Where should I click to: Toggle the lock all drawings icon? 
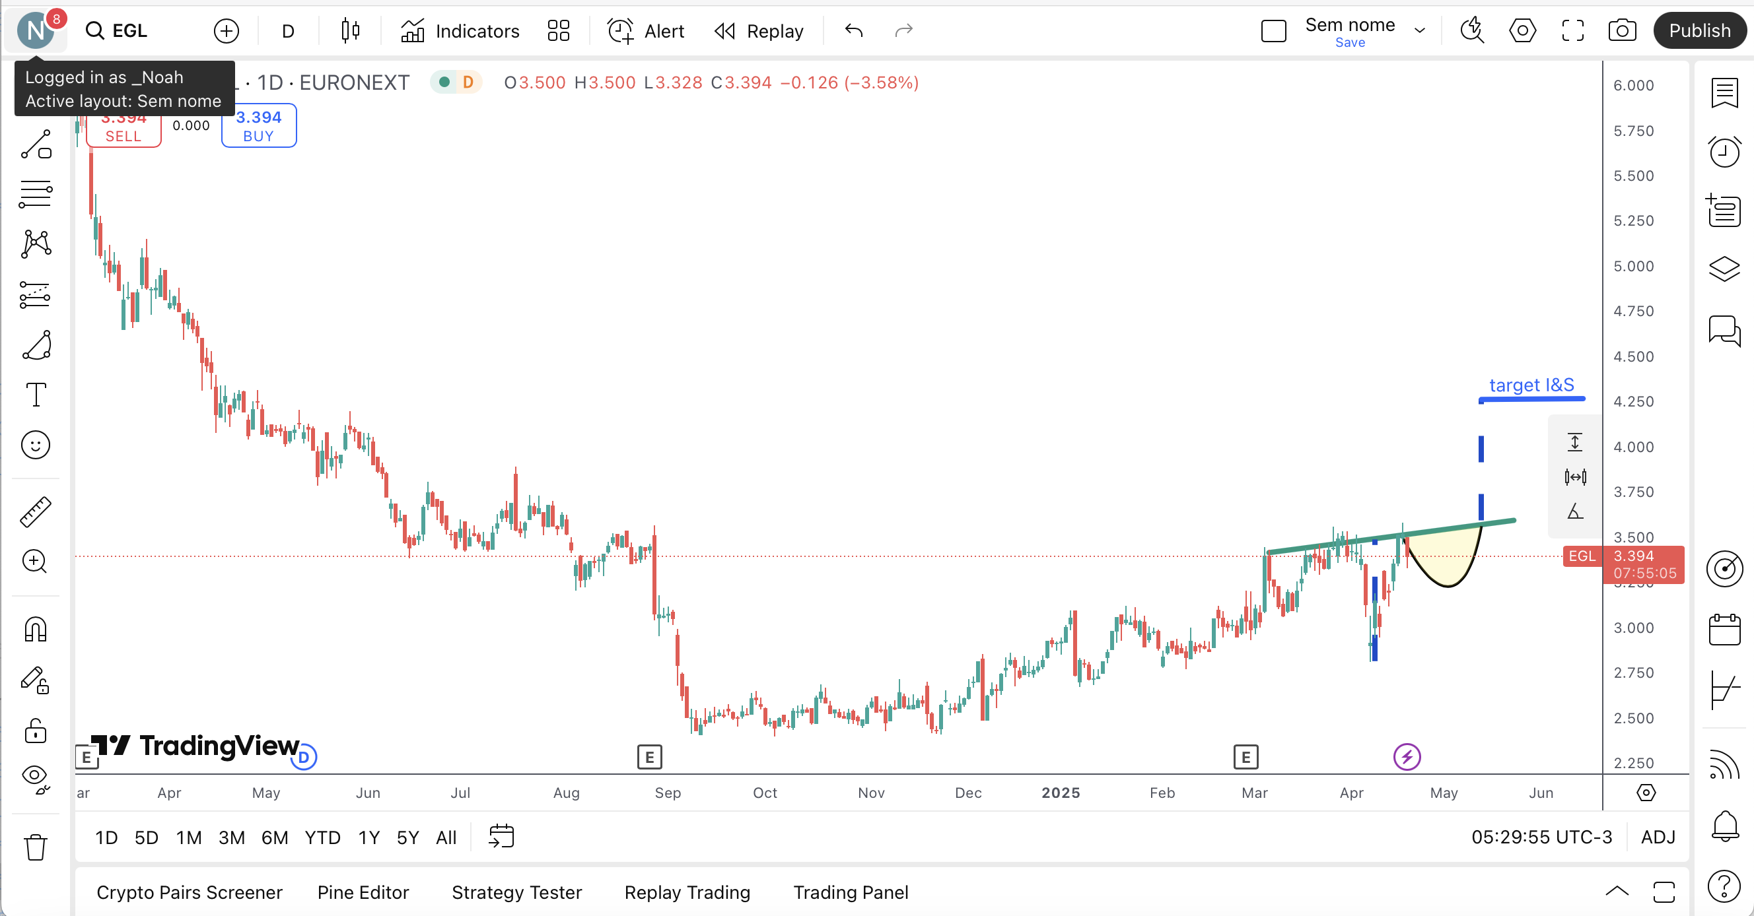36,731
